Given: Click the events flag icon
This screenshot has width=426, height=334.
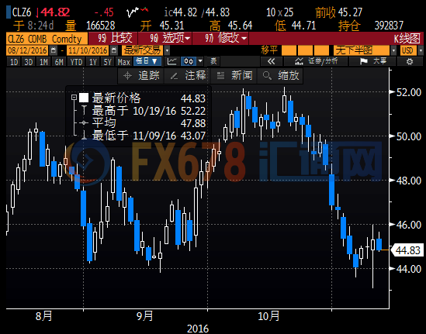Looking at the screenshot, I should [363, 61].
